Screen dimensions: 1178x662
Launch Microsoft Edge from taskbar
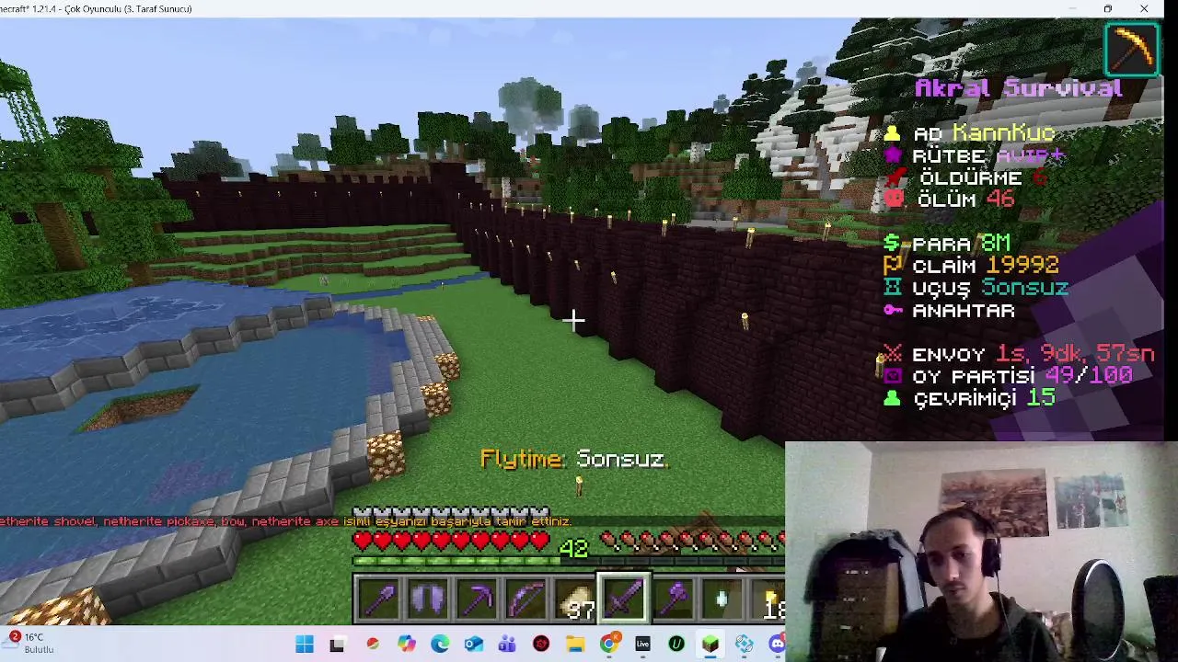tap(440, 645)
